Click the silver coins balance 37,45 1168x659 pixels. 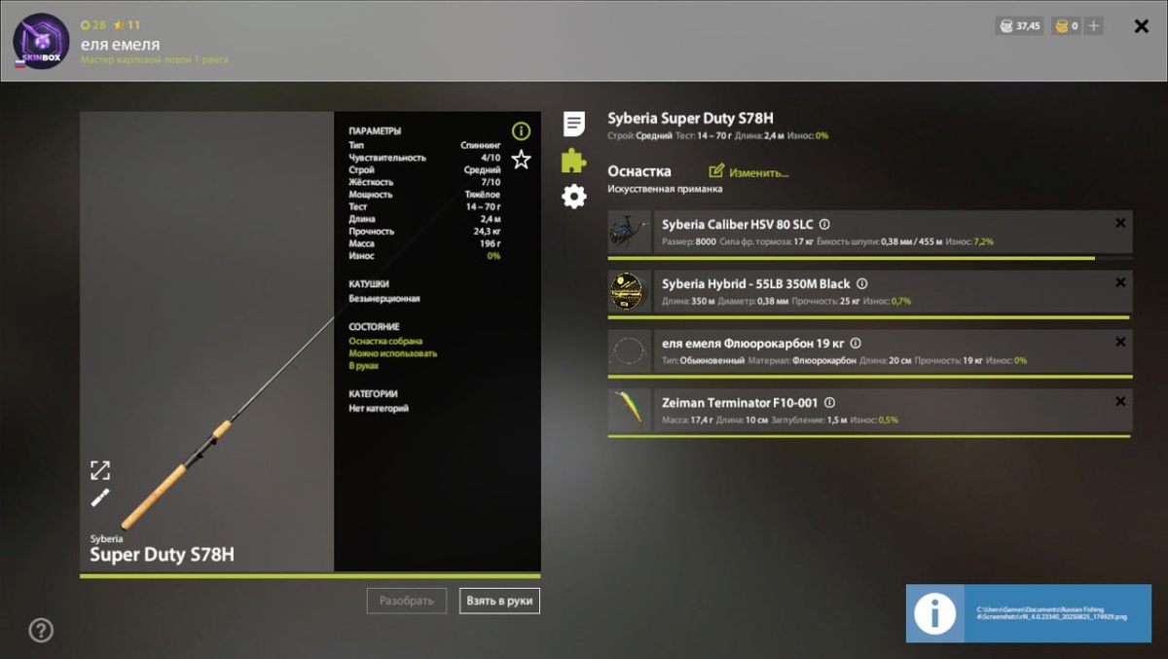click(1018, 26)
